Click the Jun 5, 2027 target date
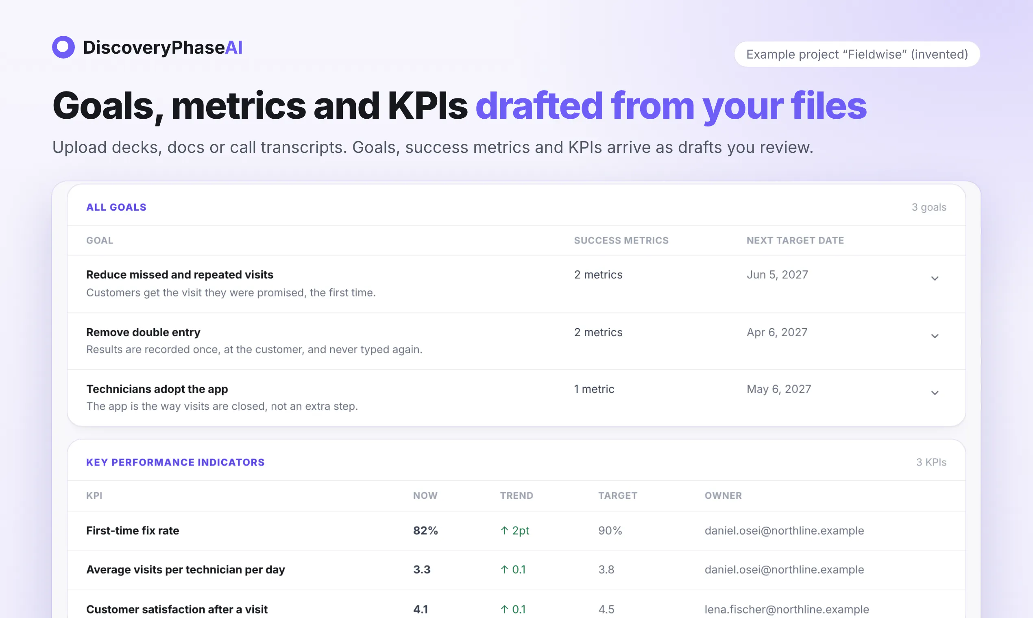 (777, 274)
